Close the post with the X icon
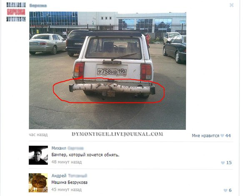Image resolution: width=250 pixels, height=196 pixels. click(x=232, y=5)
